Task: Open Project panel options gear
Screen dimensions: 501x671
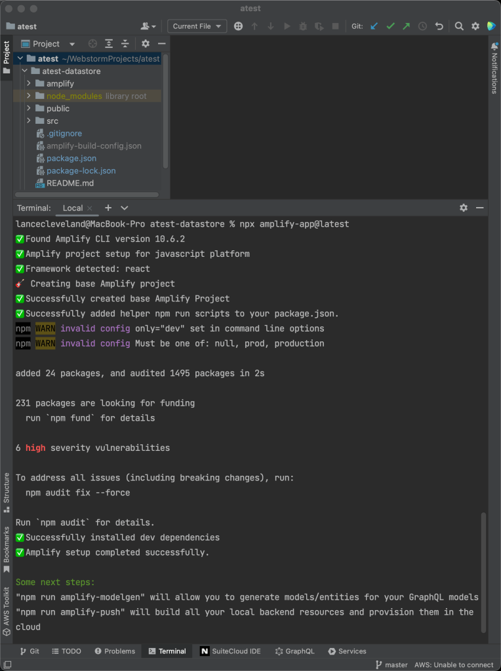Action: coord(146,44)
